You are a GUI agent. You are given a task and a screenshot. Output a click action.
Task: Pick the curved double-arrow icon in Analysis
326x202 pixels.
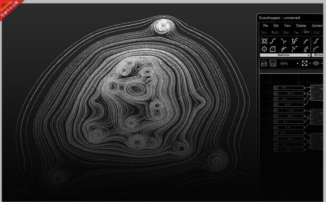pos(305,49)
